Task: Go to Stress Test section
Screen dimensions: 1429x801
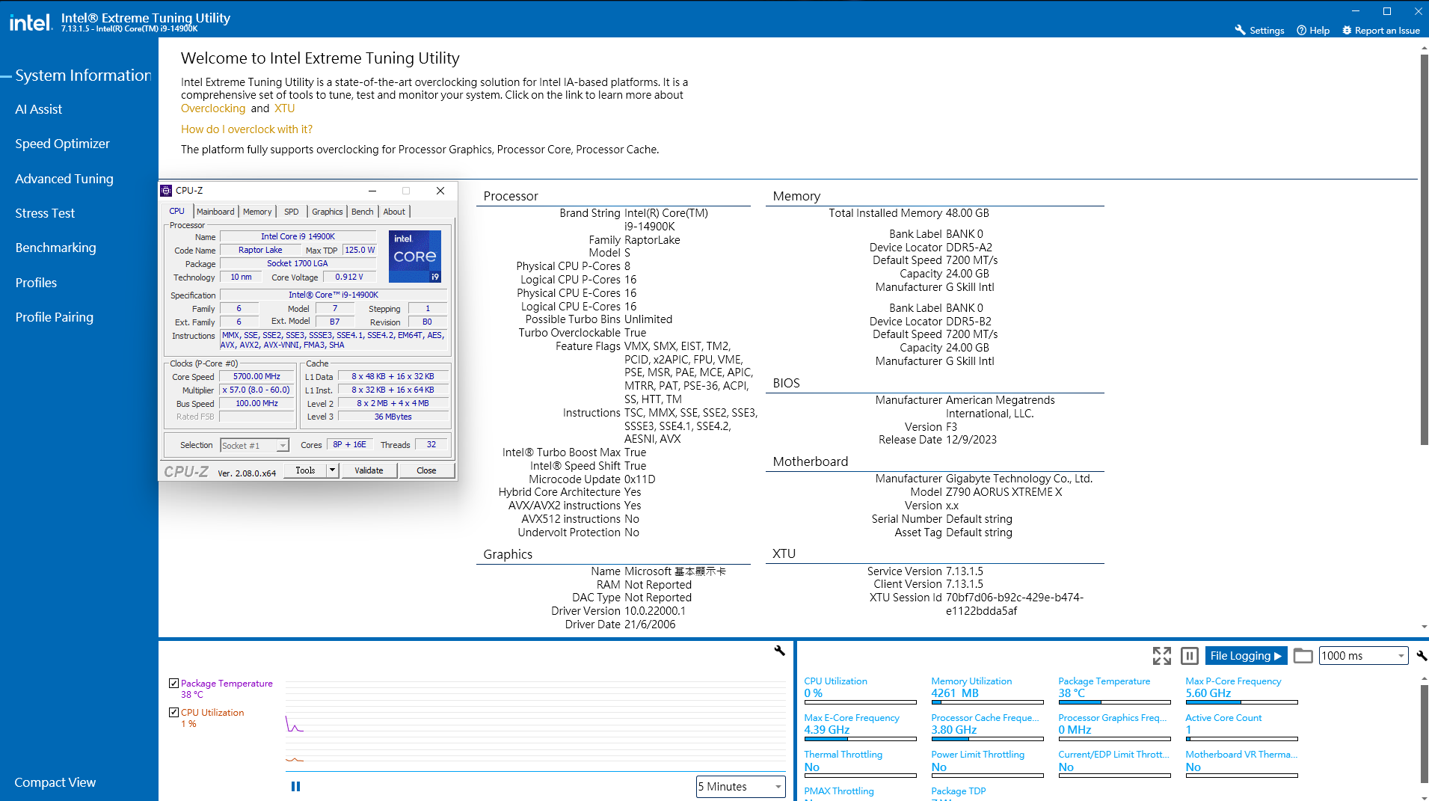Action: 45,213
